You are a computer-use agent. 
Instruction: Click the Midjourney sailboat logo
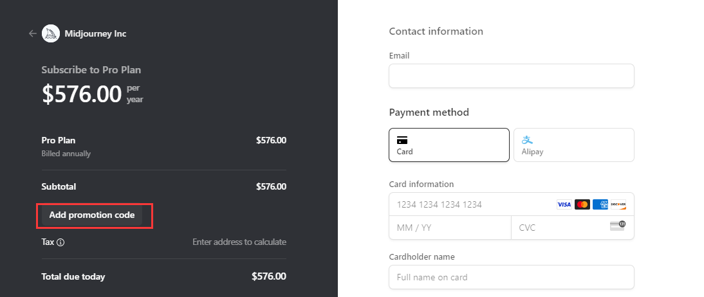51,33
